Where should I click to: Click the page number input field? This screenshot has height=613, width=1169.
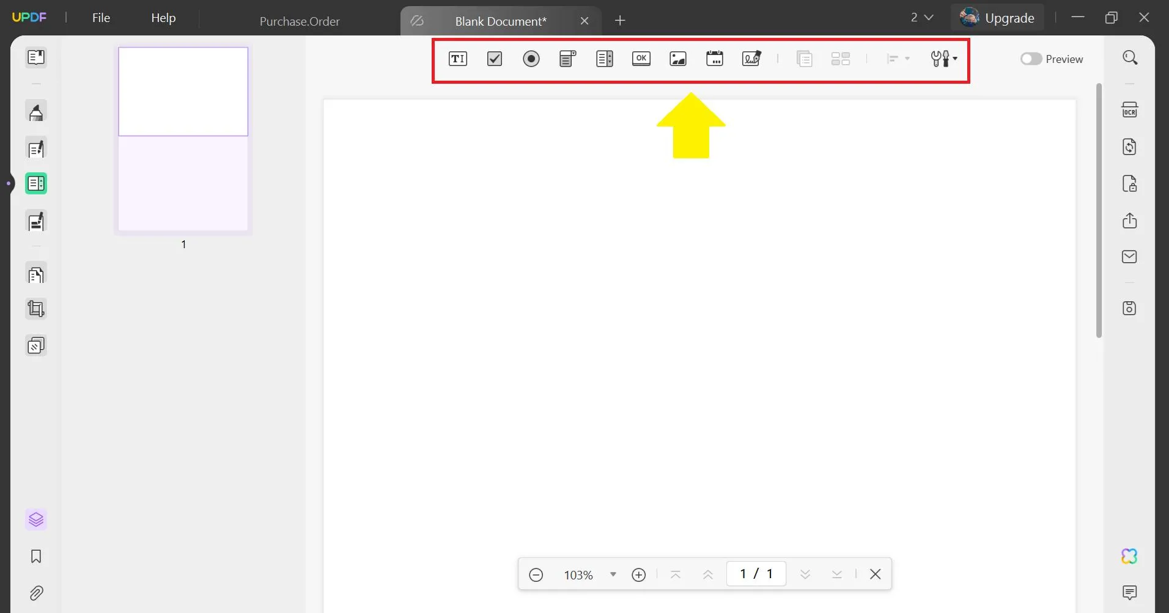(x=756, y=574)
